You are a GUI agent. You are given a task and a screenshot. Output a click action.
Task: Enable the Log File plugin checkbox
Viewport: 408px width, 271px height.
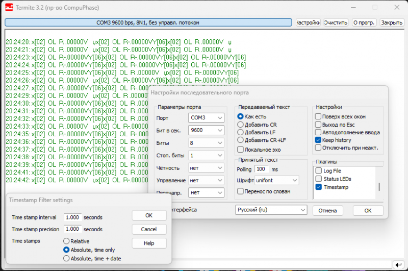(x=319, y=171)
